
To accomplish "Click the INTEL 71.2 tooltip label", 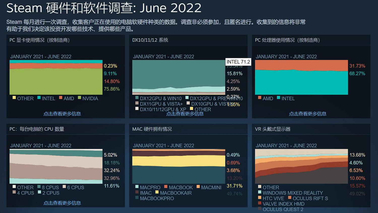I will 238,62.
